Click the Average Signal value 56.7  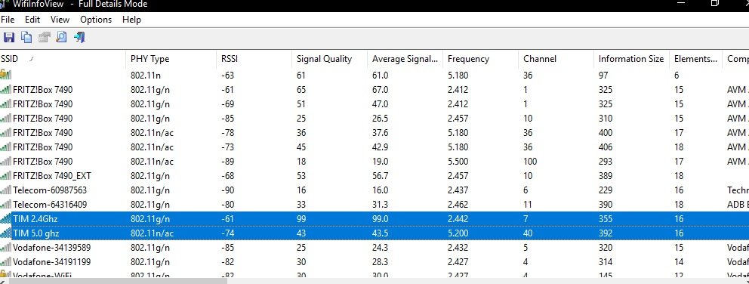coord(381,175)
